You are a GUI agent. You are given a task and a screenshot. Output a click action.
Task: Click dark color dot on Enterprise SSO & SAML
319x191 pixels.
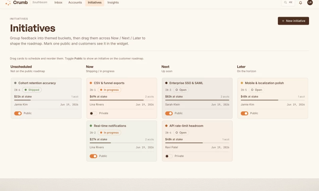point(166,83)
